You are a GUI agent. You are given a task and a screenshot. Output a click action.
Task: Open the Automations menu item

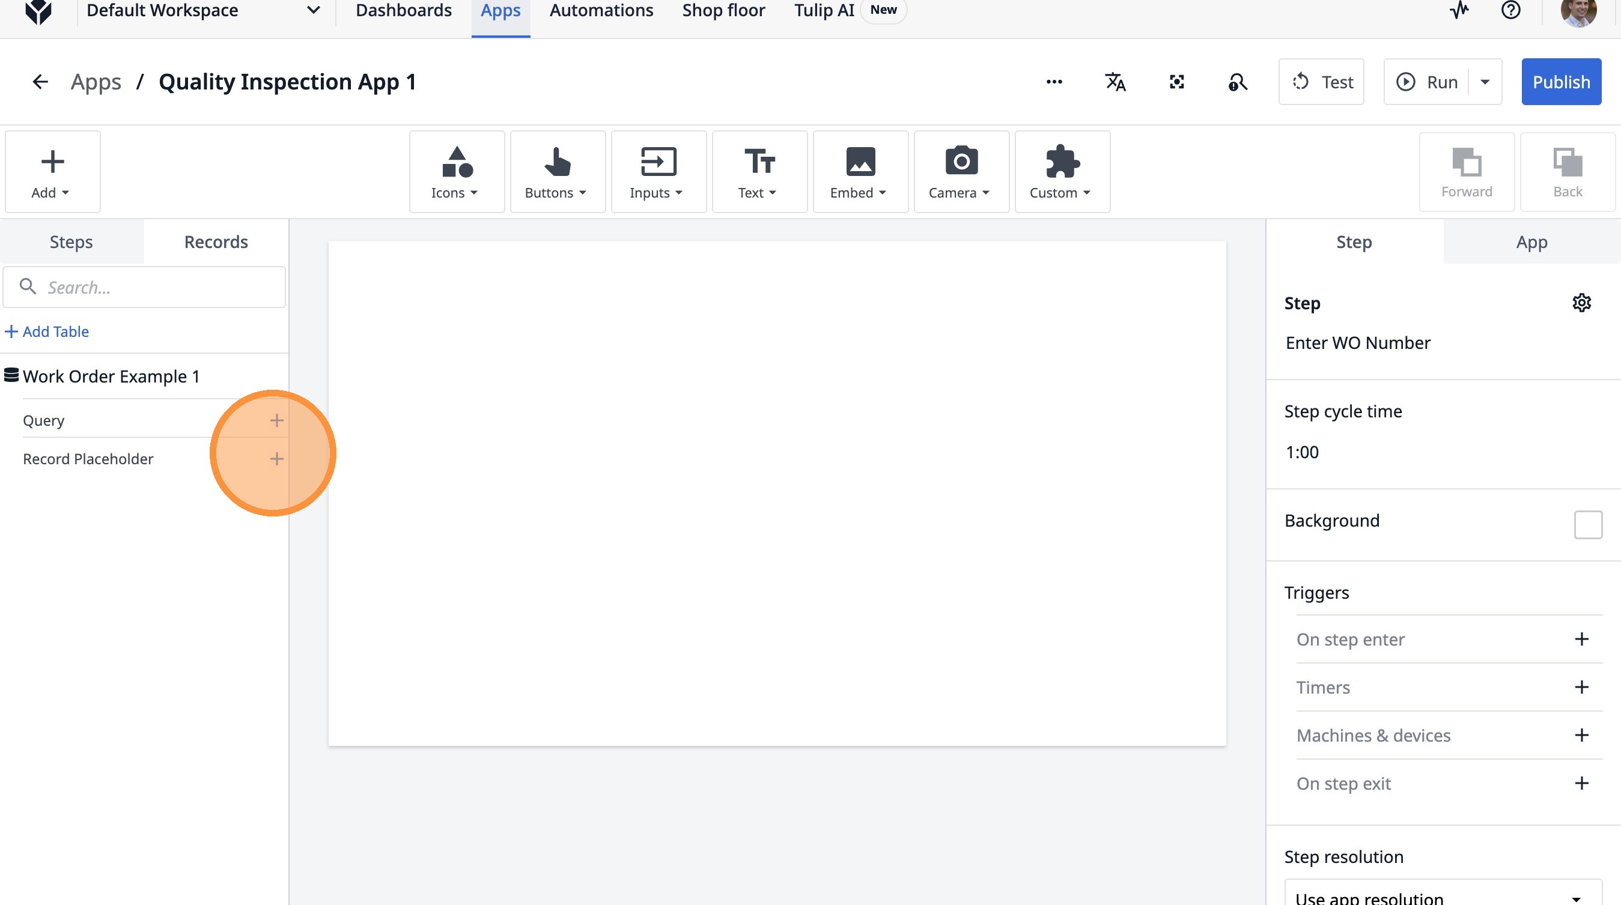(x=601, y=11)
